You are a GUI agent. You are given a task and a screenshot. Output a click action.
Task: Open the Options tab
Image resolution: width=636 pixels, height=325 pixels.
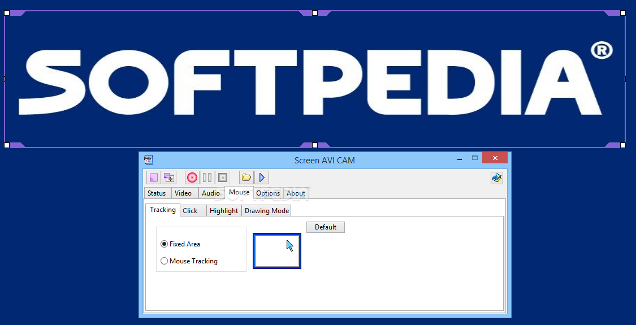click(268, 193)
